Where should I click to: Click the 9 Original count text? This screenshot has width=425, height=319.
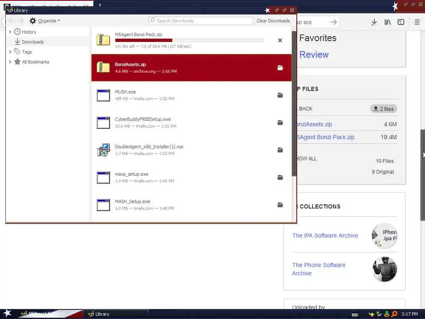(383, 172)
